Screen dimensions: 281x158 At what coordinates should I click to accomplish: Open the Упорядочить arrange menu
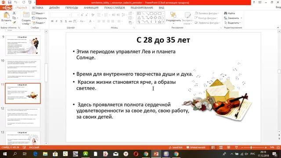point(173,18)
